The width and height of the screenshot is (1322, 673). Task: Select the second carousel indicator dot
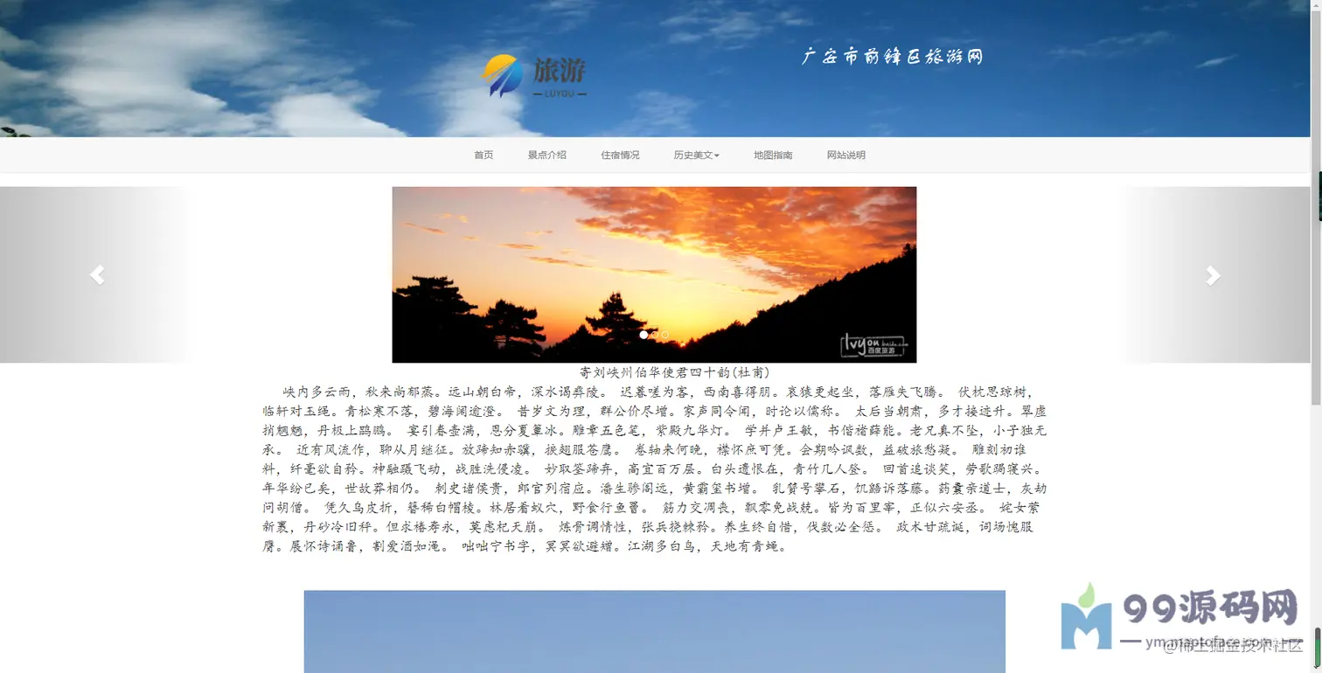pos(654,335)
